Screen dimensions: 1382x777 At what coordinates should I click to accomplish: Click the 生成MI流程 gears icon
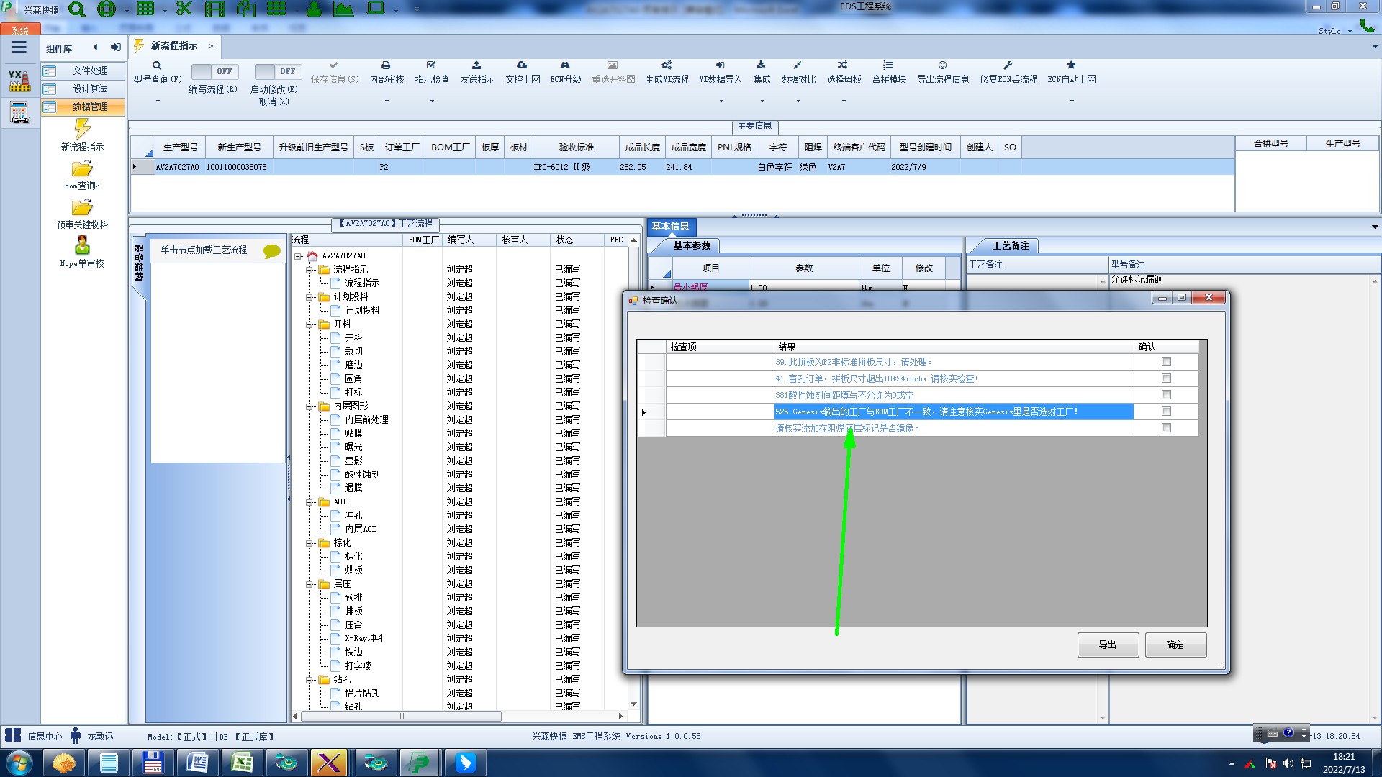coord(667,65)
